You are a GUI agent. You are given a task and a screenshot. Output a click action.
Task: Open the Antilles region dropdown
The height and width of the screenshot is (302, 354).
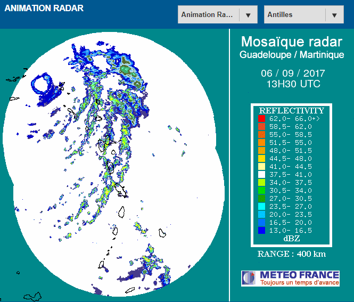click(x=303, y=15)
